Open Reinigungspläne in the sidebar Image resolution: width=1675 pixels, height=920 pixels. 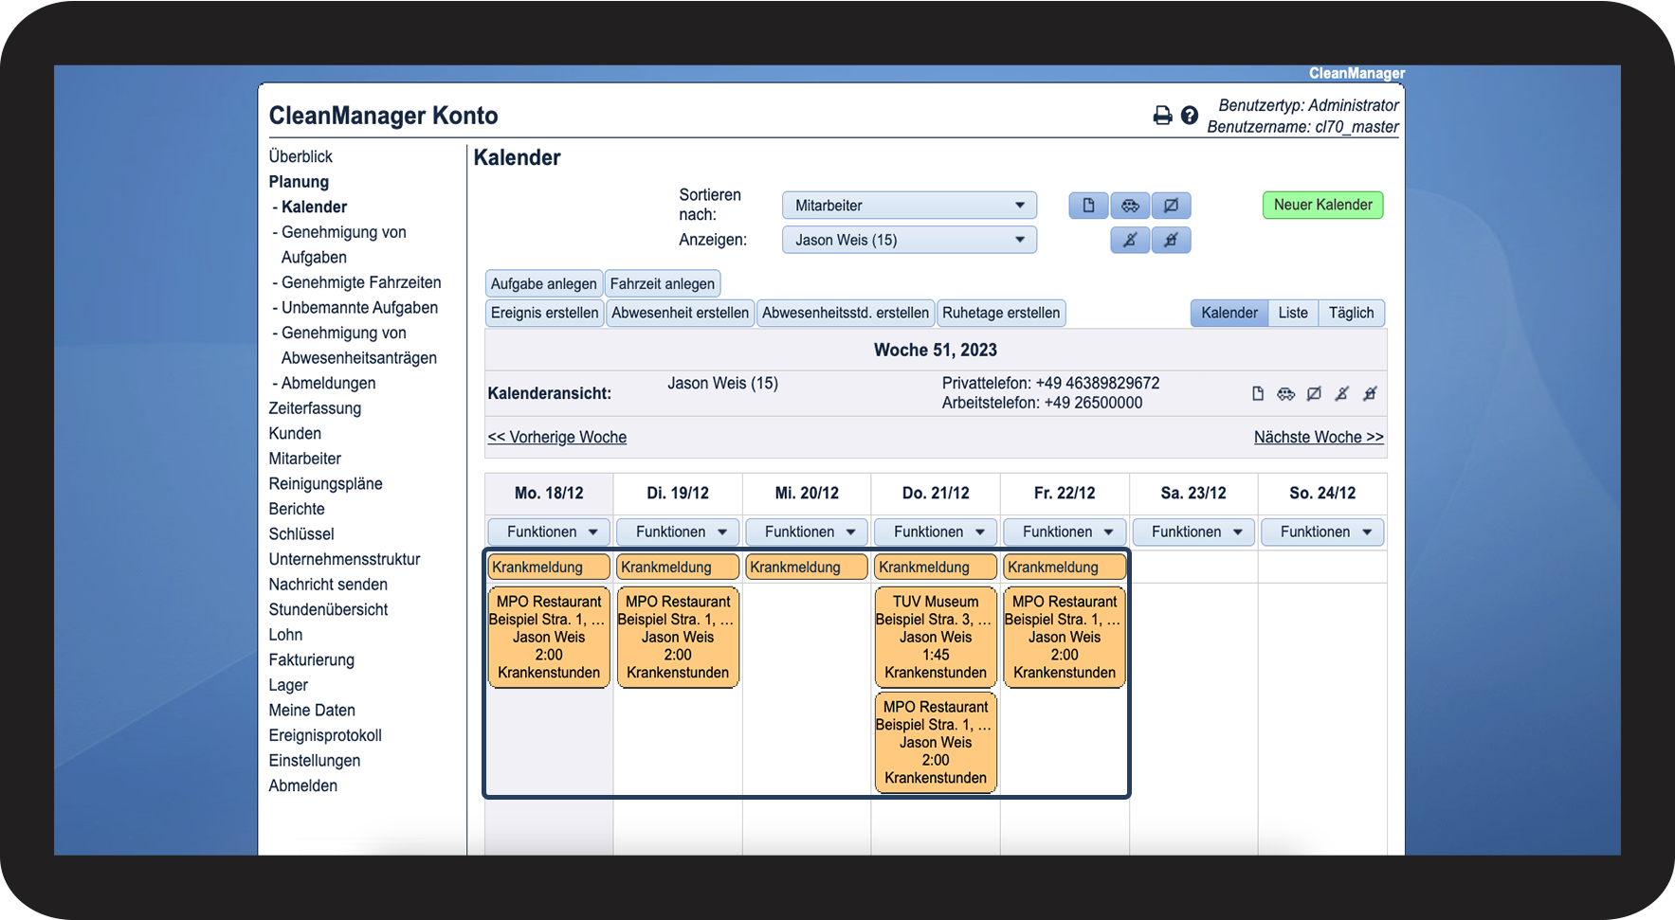click(x=325, y=483)
